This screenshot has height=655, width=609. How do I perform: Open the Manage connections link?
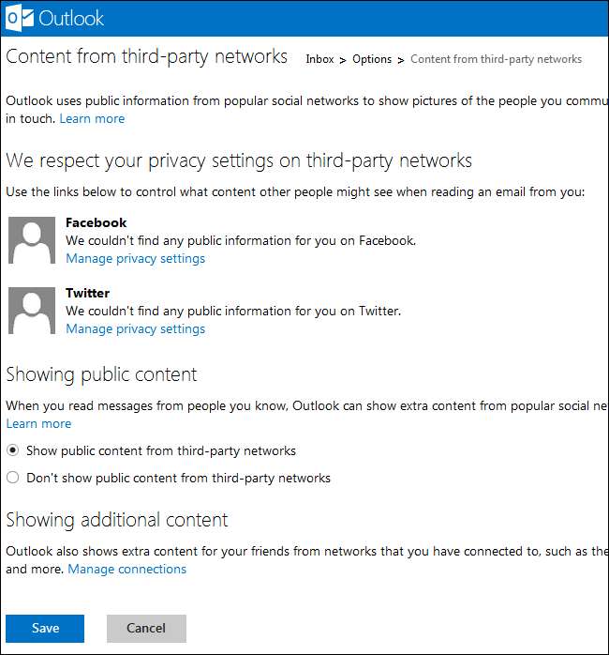click(126, 569)
